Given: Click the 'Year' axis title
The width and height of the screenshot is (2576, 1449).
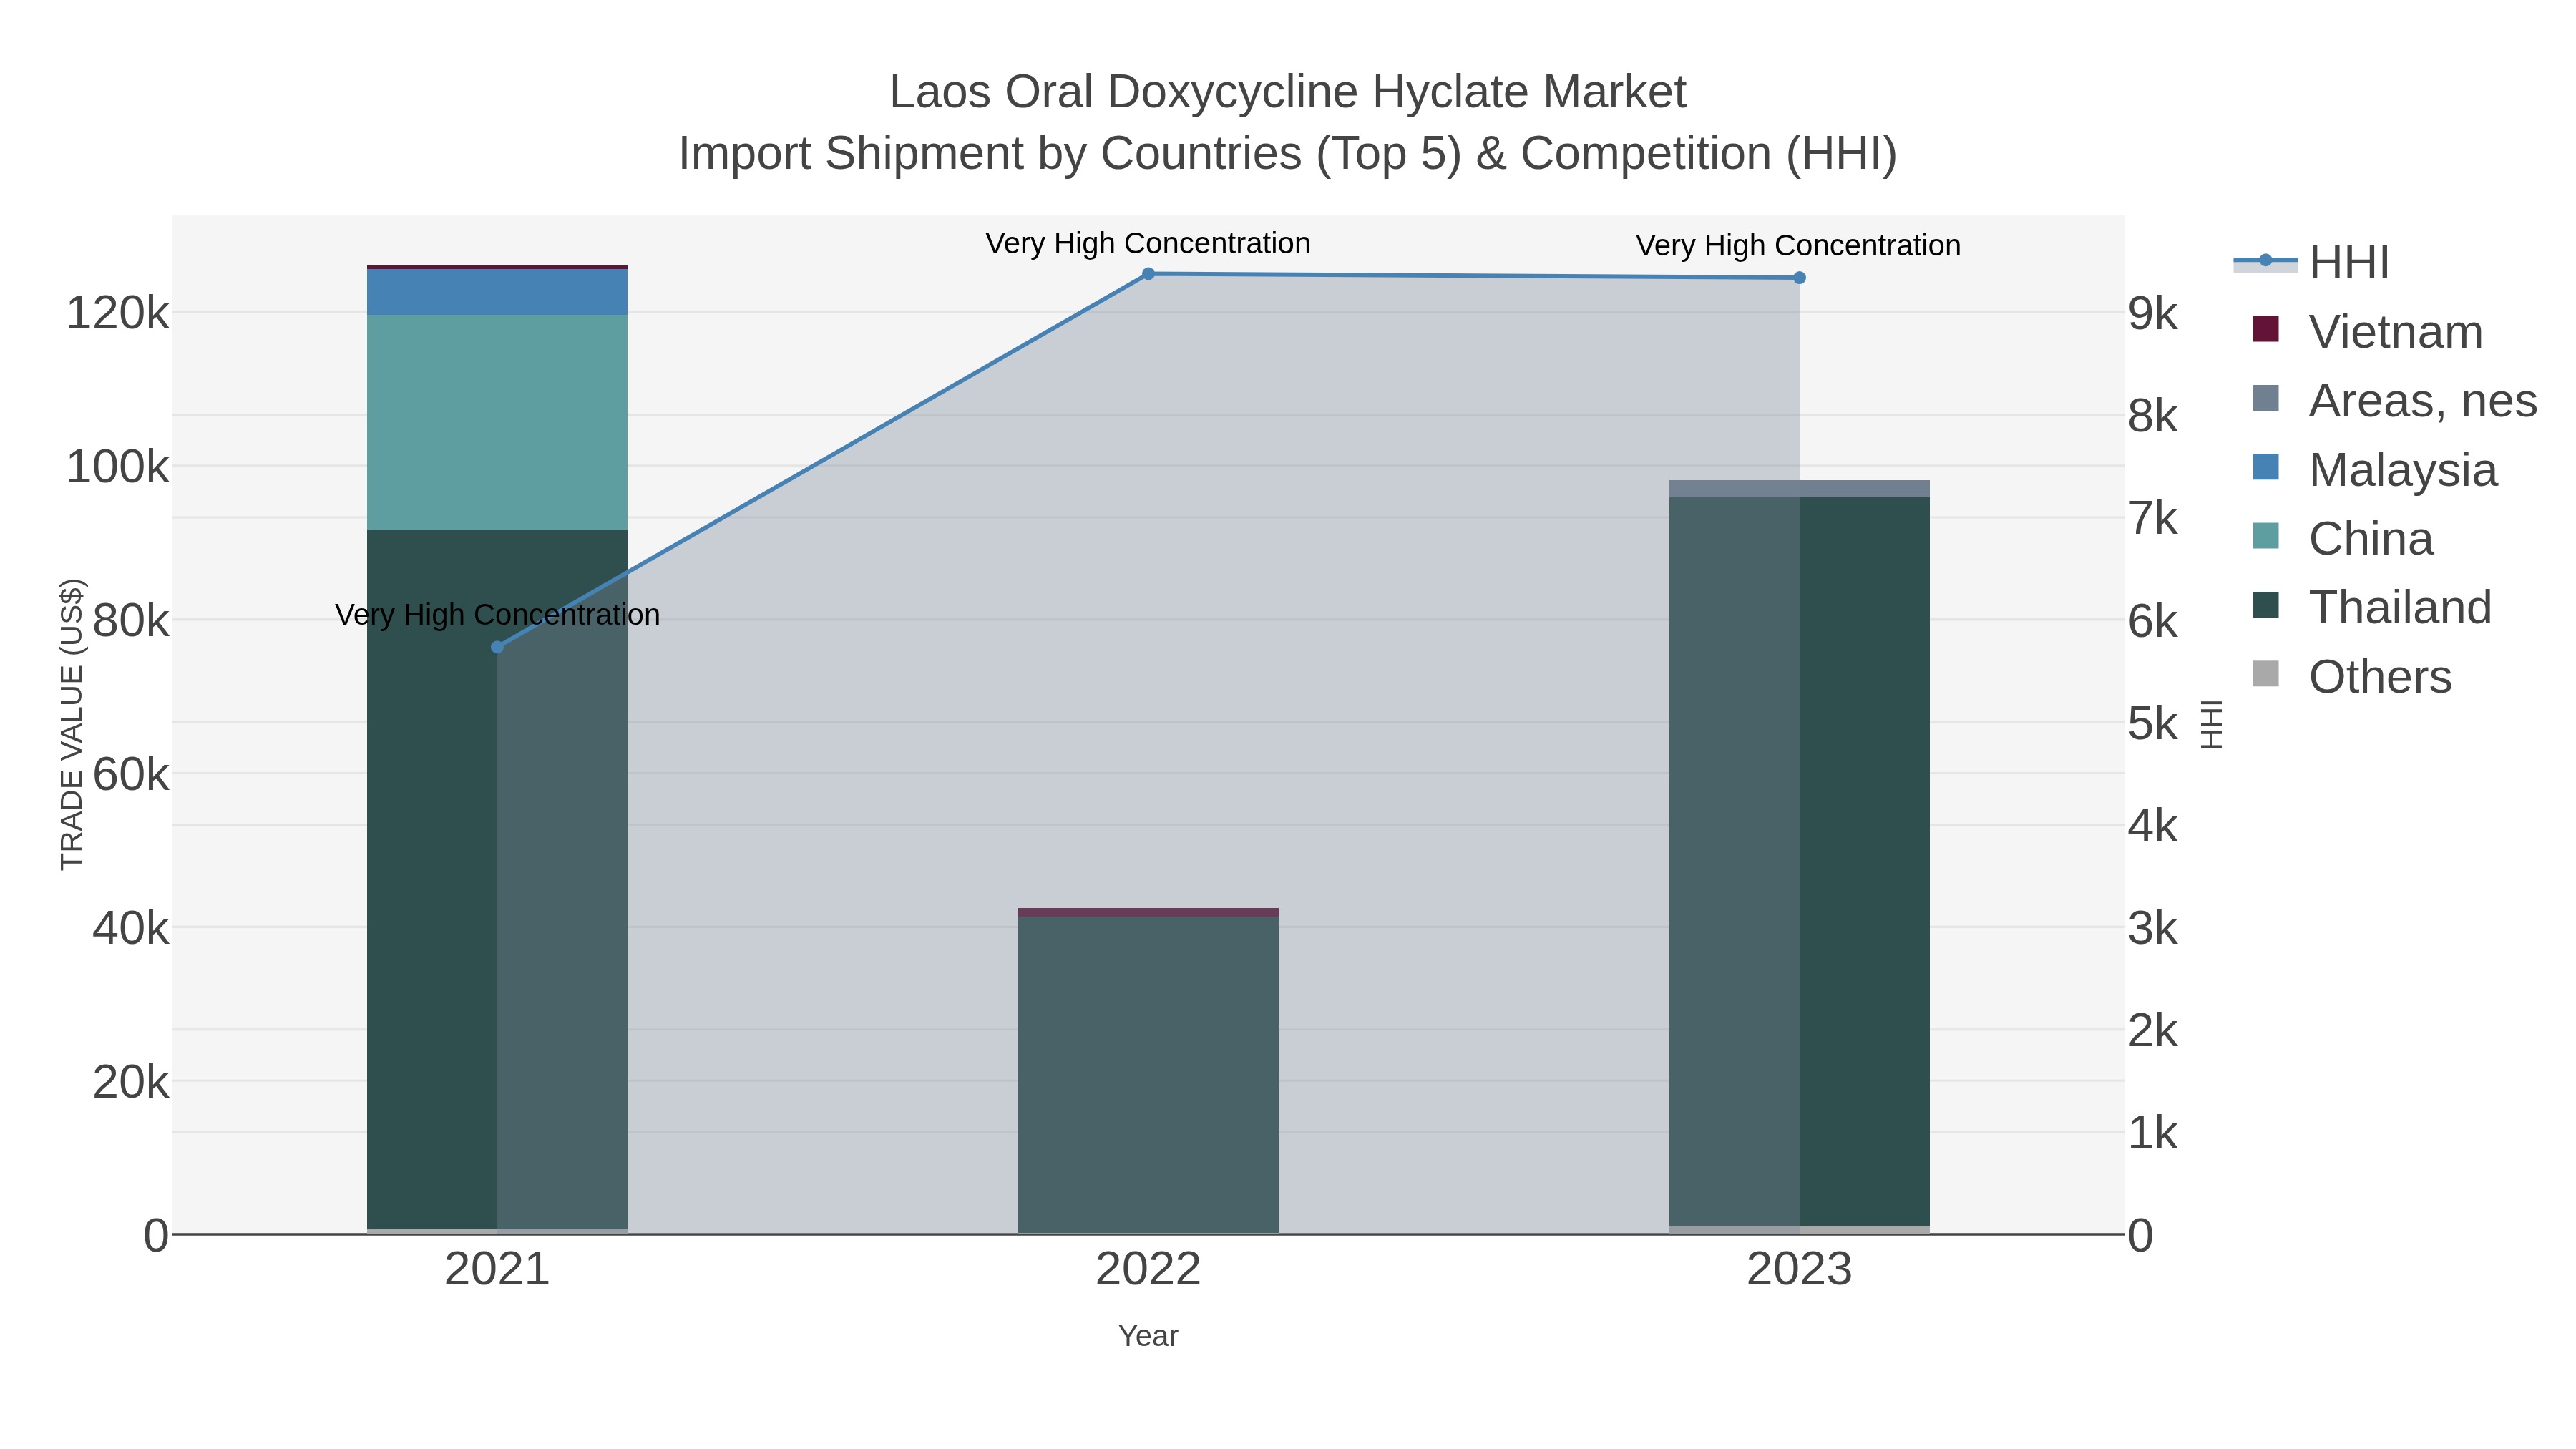Looking at the screenshot, I should [1148, 1336].
